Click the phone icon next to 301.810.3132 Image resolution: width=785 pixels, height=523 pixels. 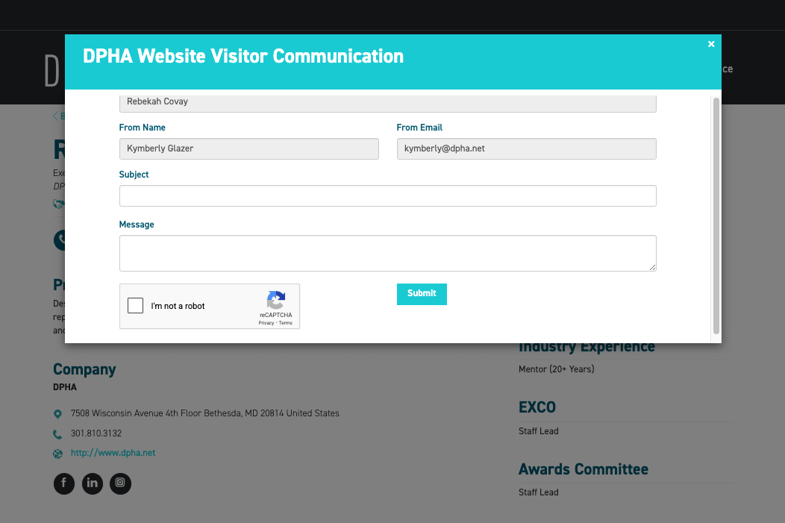(57, 434)
